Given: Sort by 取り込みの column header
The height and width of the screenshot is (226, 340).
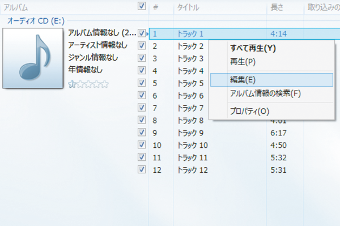Looking at the screenshot, I should click(324, 7).
